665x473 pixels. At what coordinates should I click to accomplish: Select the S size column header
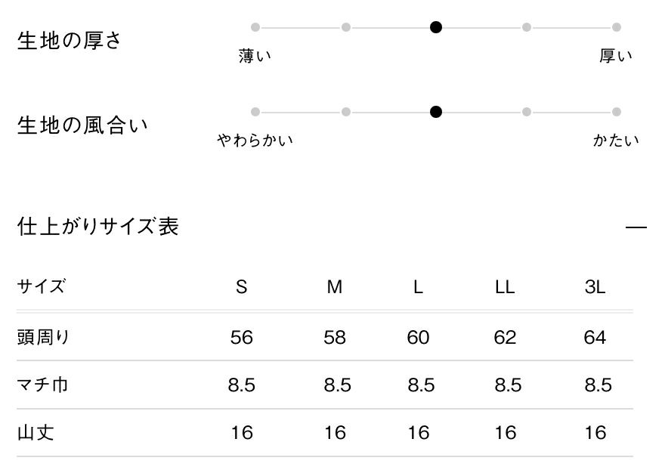click(242, 287)
